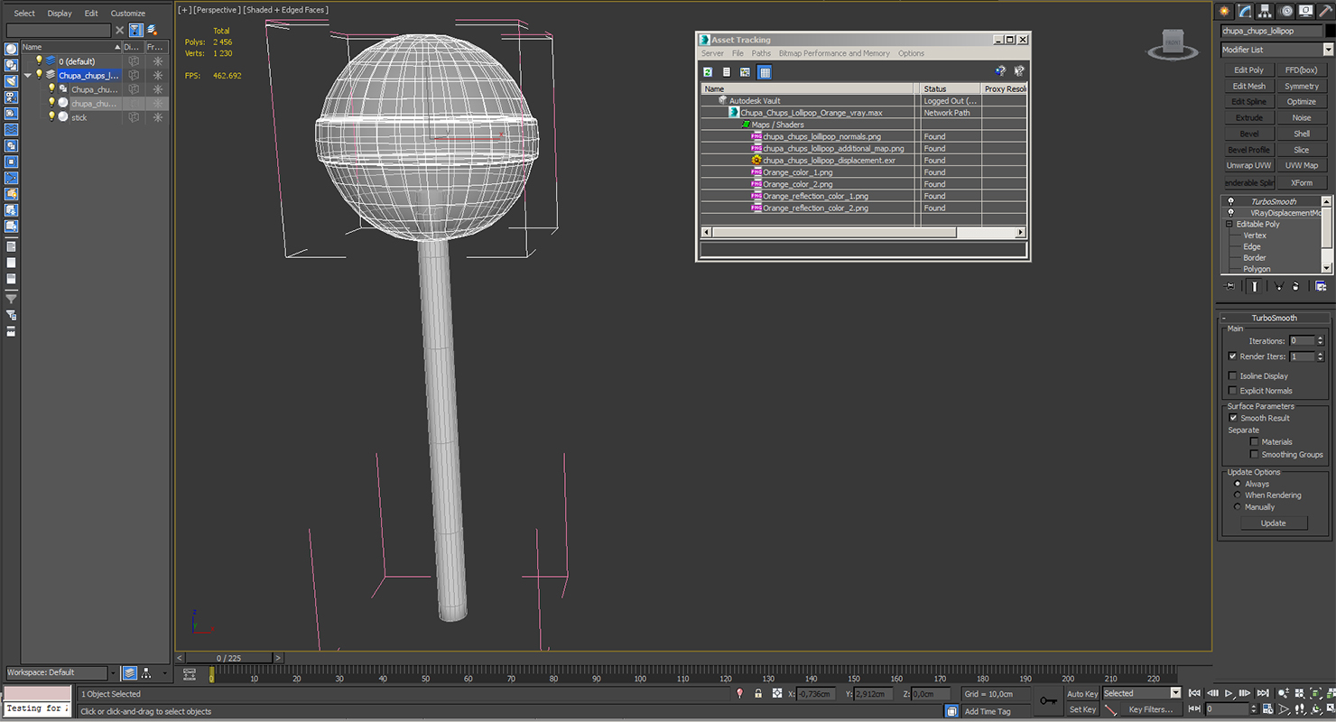Open the Motion command panel tab
This screenshot has height=722, width=1336.
click(x=1287, y=11)
